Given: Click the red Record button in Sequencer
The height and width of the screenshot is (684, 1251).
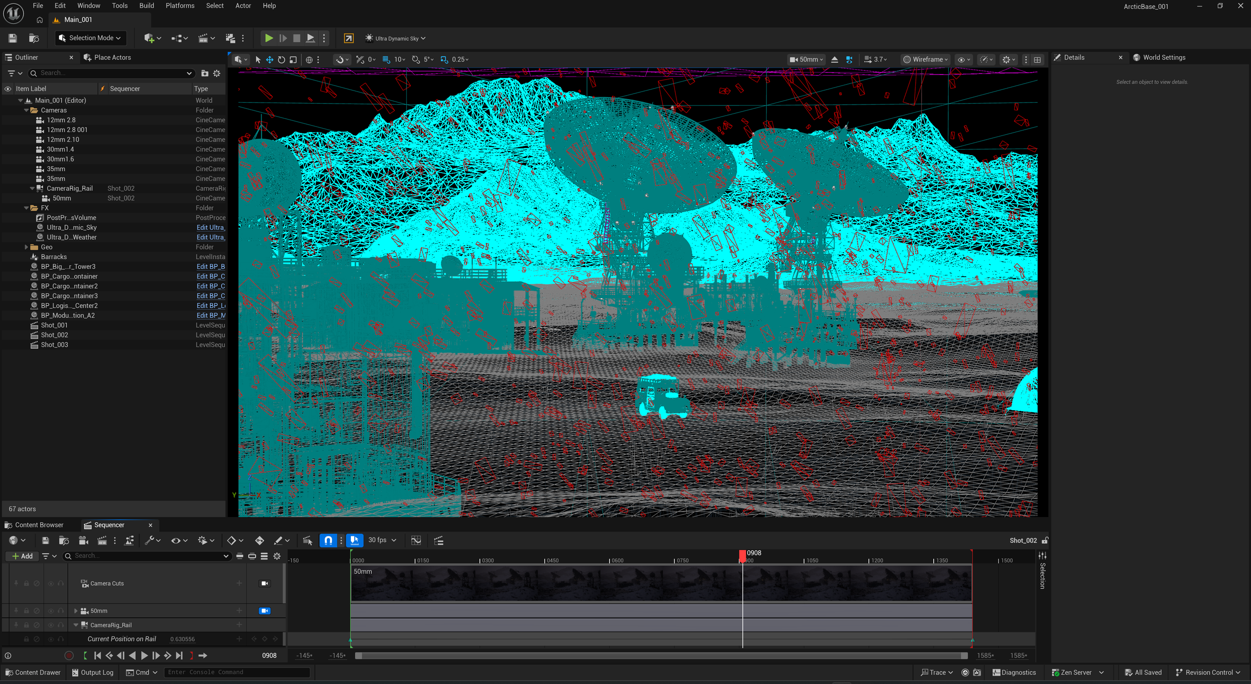Looking at the screenshot, I should pyautogui.click(x=69, y=655).
